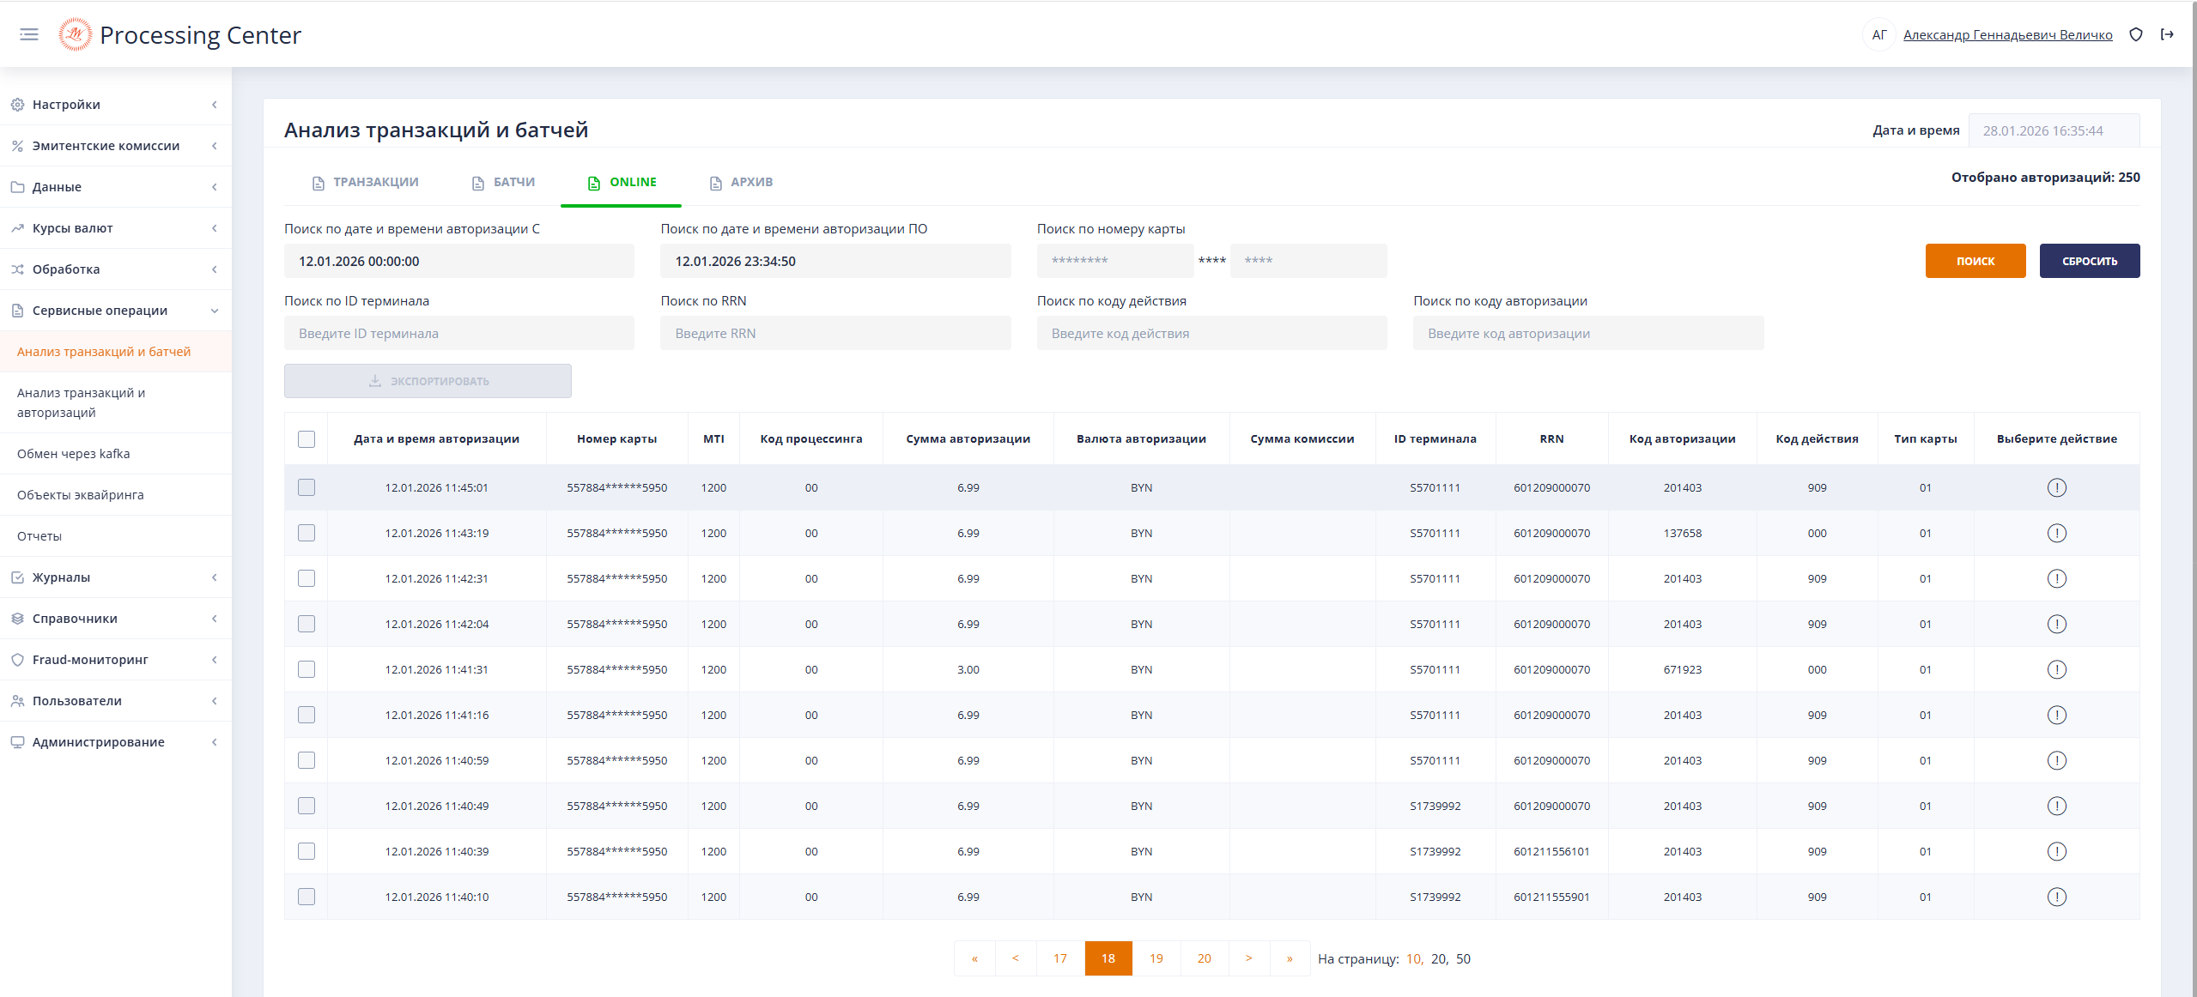
Task: Click the logout icon in header
Action: (2167, 34)
